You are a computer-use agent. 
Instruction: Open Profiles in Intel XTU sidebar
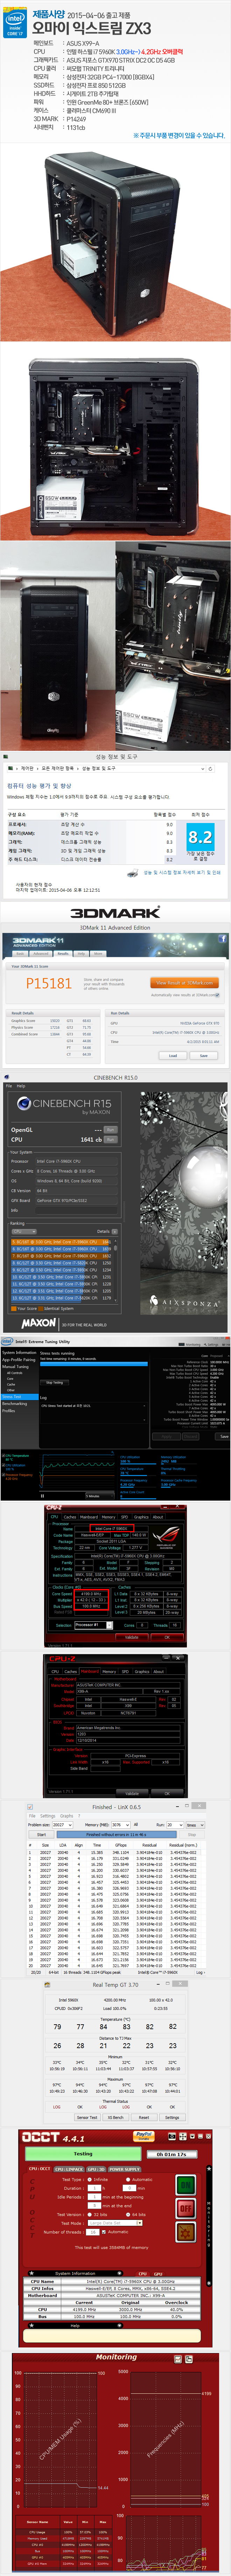coord(9,1410)
